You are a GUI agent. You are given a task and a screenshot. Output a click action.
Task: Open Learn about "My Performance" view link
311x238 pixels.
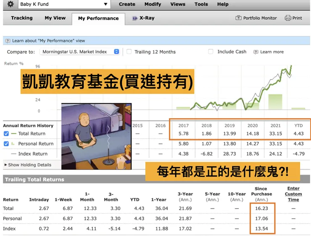[49, 41]
